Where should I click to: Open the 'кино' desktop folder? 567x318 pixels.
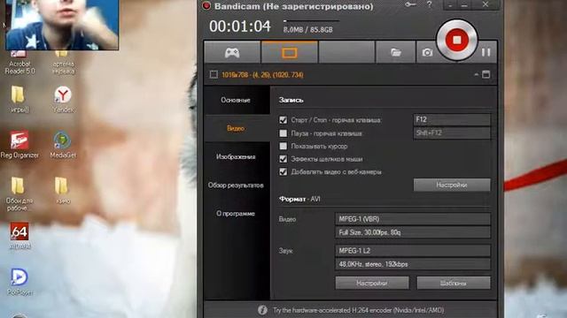(62, 191)
